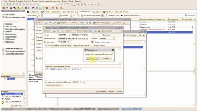Open the Операции menu
Screen dimensions: 198x111
point(19,1)
